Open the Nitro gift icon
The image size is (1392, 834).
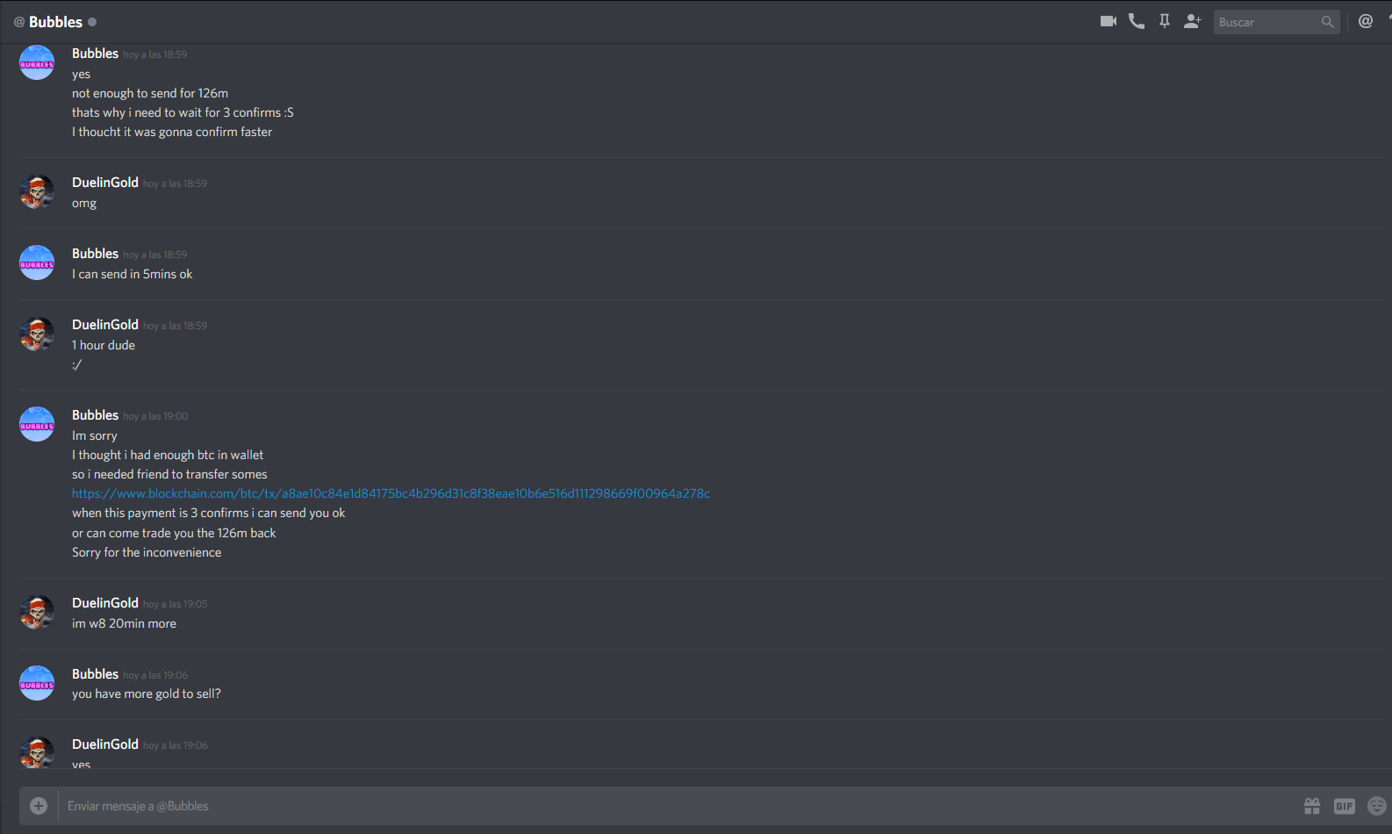(x=1312, y=806)
